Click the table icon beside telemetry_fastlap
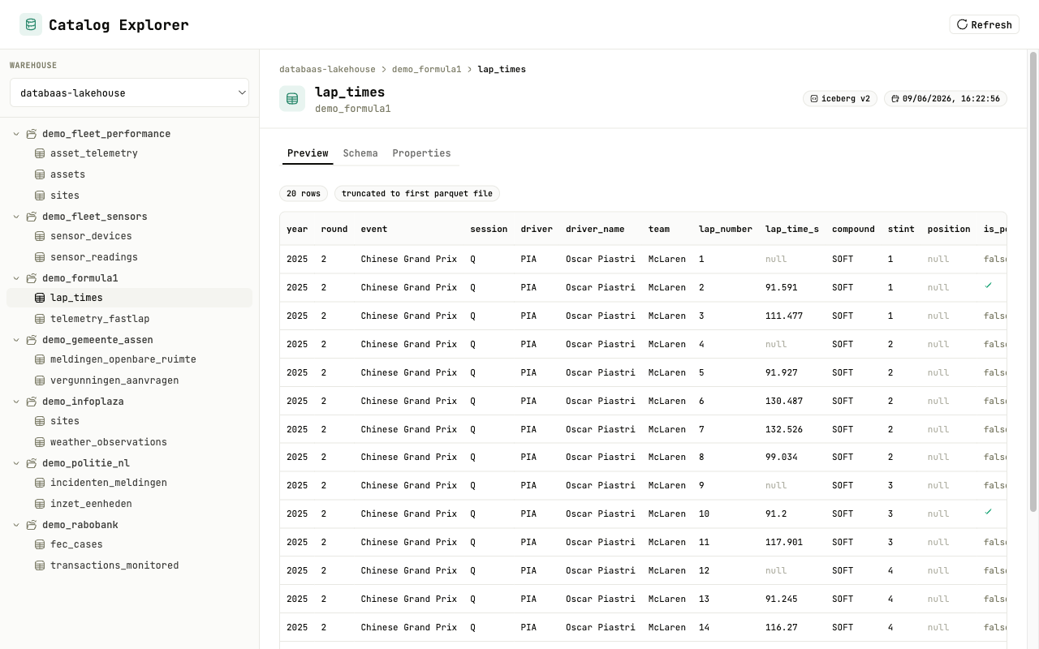1039x649 pixels. coord(40,319)
